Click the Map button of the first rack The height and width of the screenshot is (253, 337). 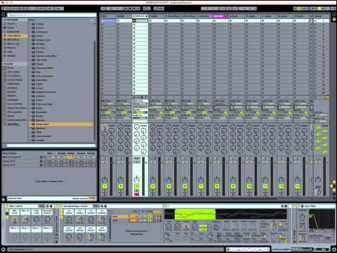click(x=41, y=206)
